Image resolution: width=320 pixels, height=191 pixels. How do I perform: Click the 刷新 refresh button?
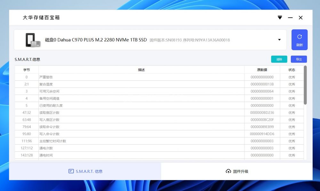(300, 40)
